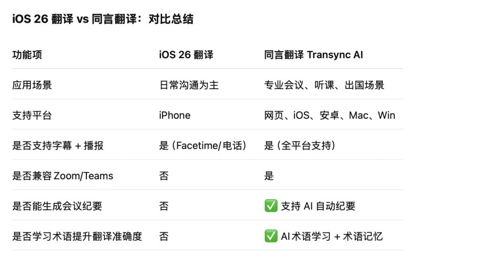Select the iOS 26 翻译 column header

pyautogui.click(x=186, y=55)
